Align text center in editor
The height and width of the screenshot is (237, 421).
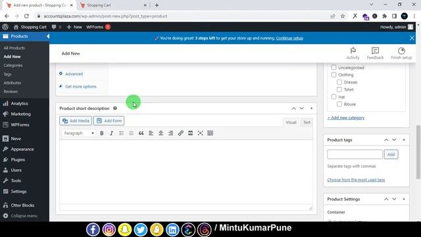pyautogui.click(x=161, y=133)
